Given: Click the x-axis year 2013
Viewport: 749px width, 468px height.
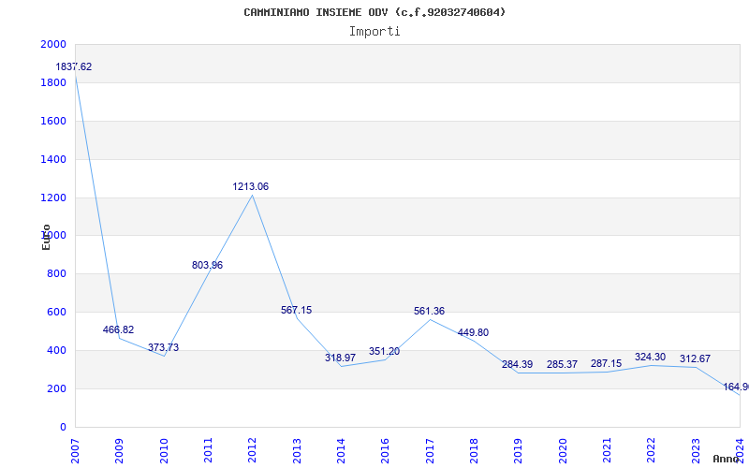Looking at the screenshot, I should point(297,451).
